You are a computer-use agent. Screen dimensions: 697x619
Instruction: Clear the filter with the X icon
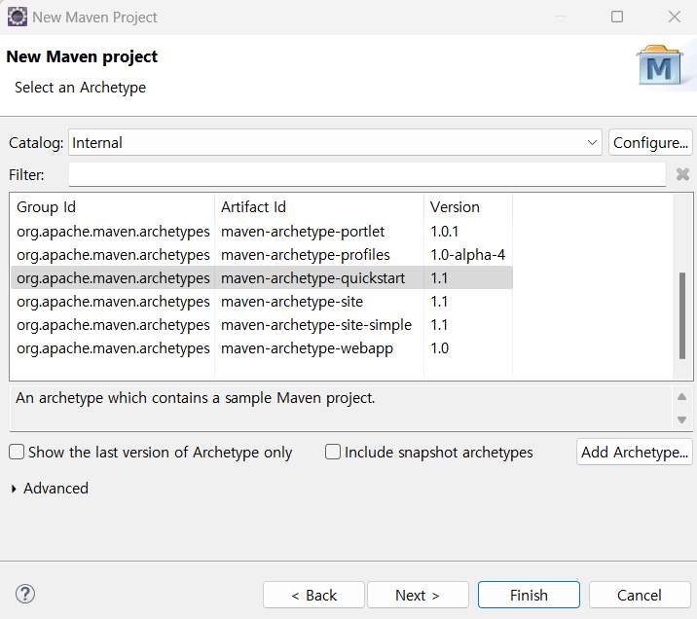click(x=682, y=174)
